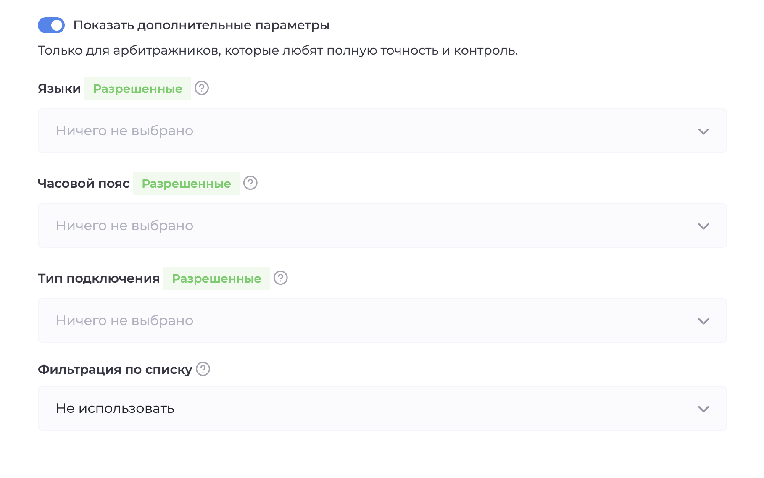Click the green Разрешенные badge of Тип подключения
Screen dimensions: 764x478
pos(216,278)
